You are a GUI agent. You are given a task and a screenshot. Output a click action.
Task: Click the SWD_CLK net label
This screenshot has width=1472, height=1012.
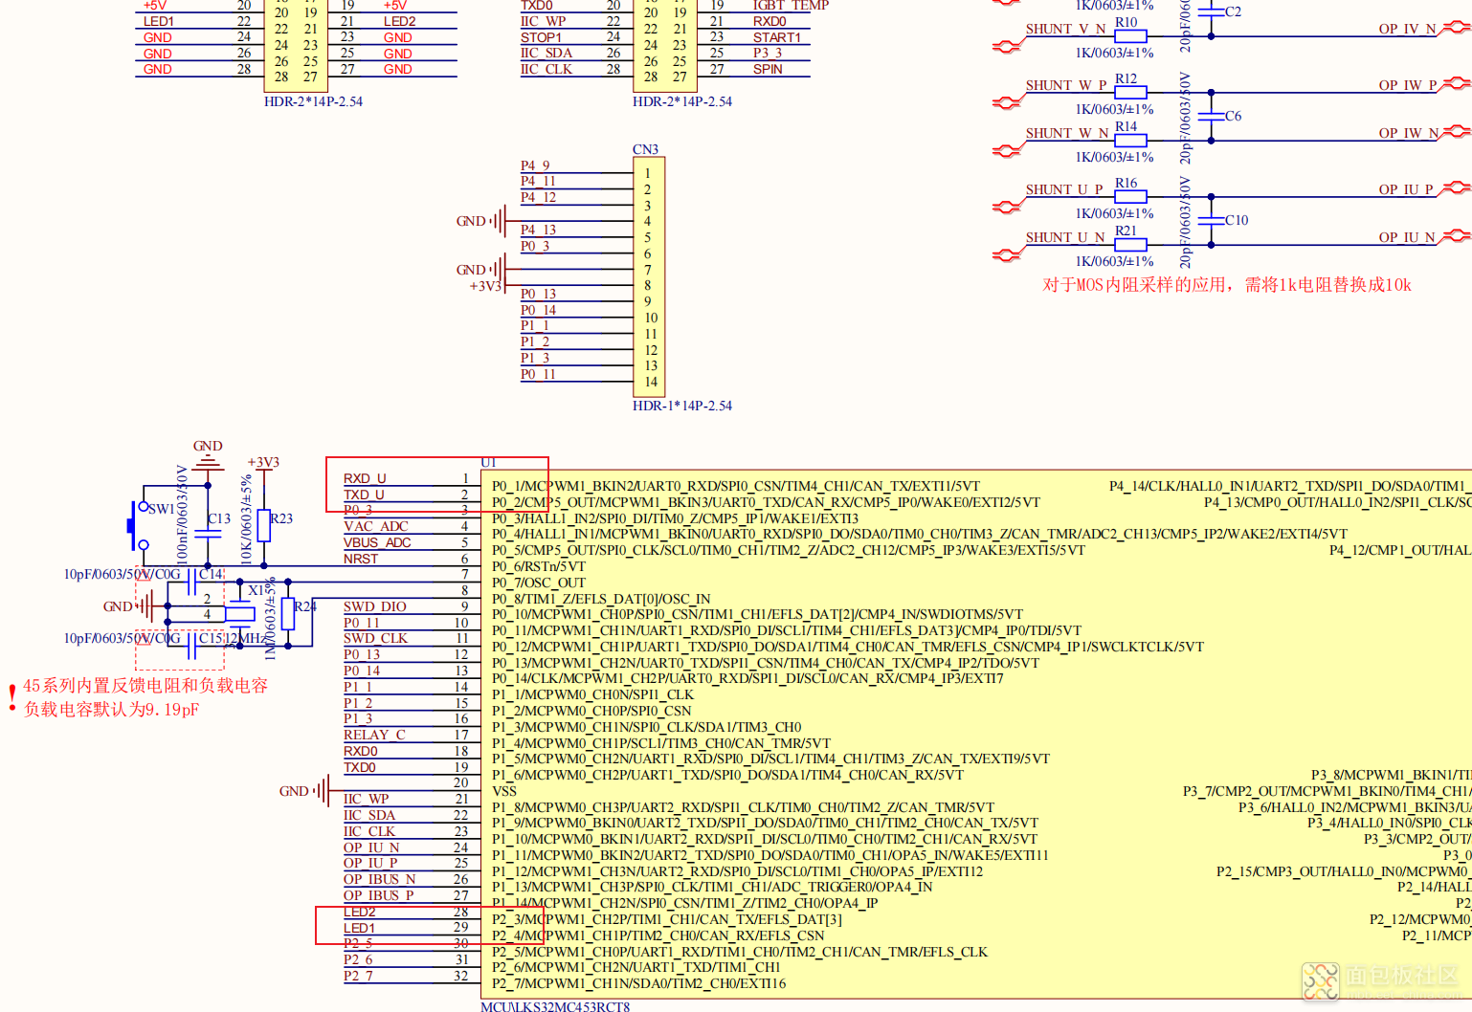(x=375, y=638)
